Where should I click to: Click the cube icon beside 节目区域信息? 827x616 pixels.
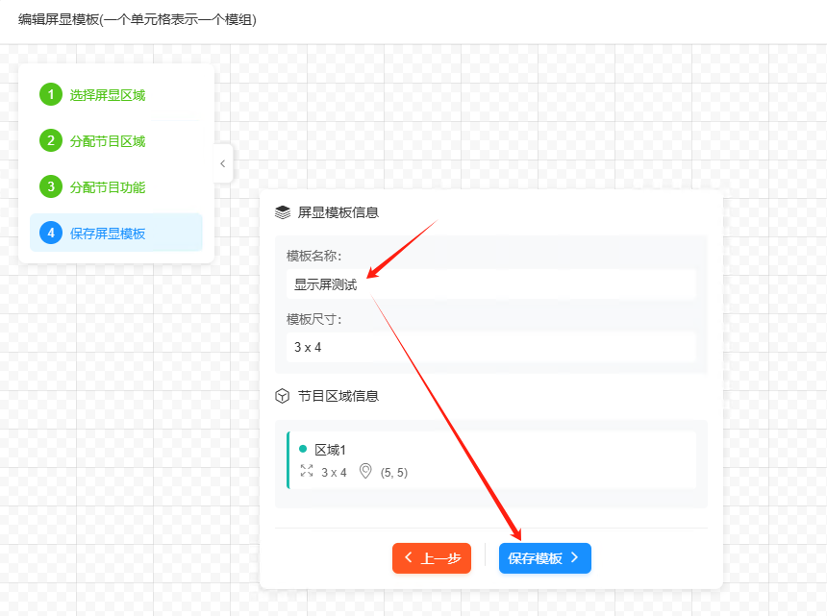[282, 396]
